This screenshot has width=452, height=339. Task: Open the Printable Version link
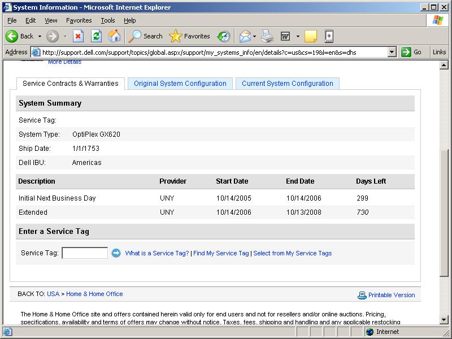[x=392, y=295]
